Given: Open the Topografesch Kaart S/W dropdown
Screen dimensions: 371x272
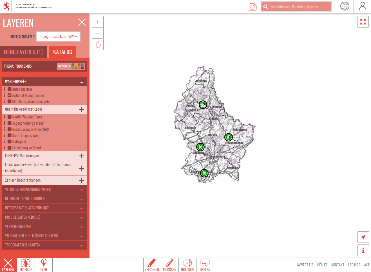Looking at the screenshot, I should (x=58, y=36).
